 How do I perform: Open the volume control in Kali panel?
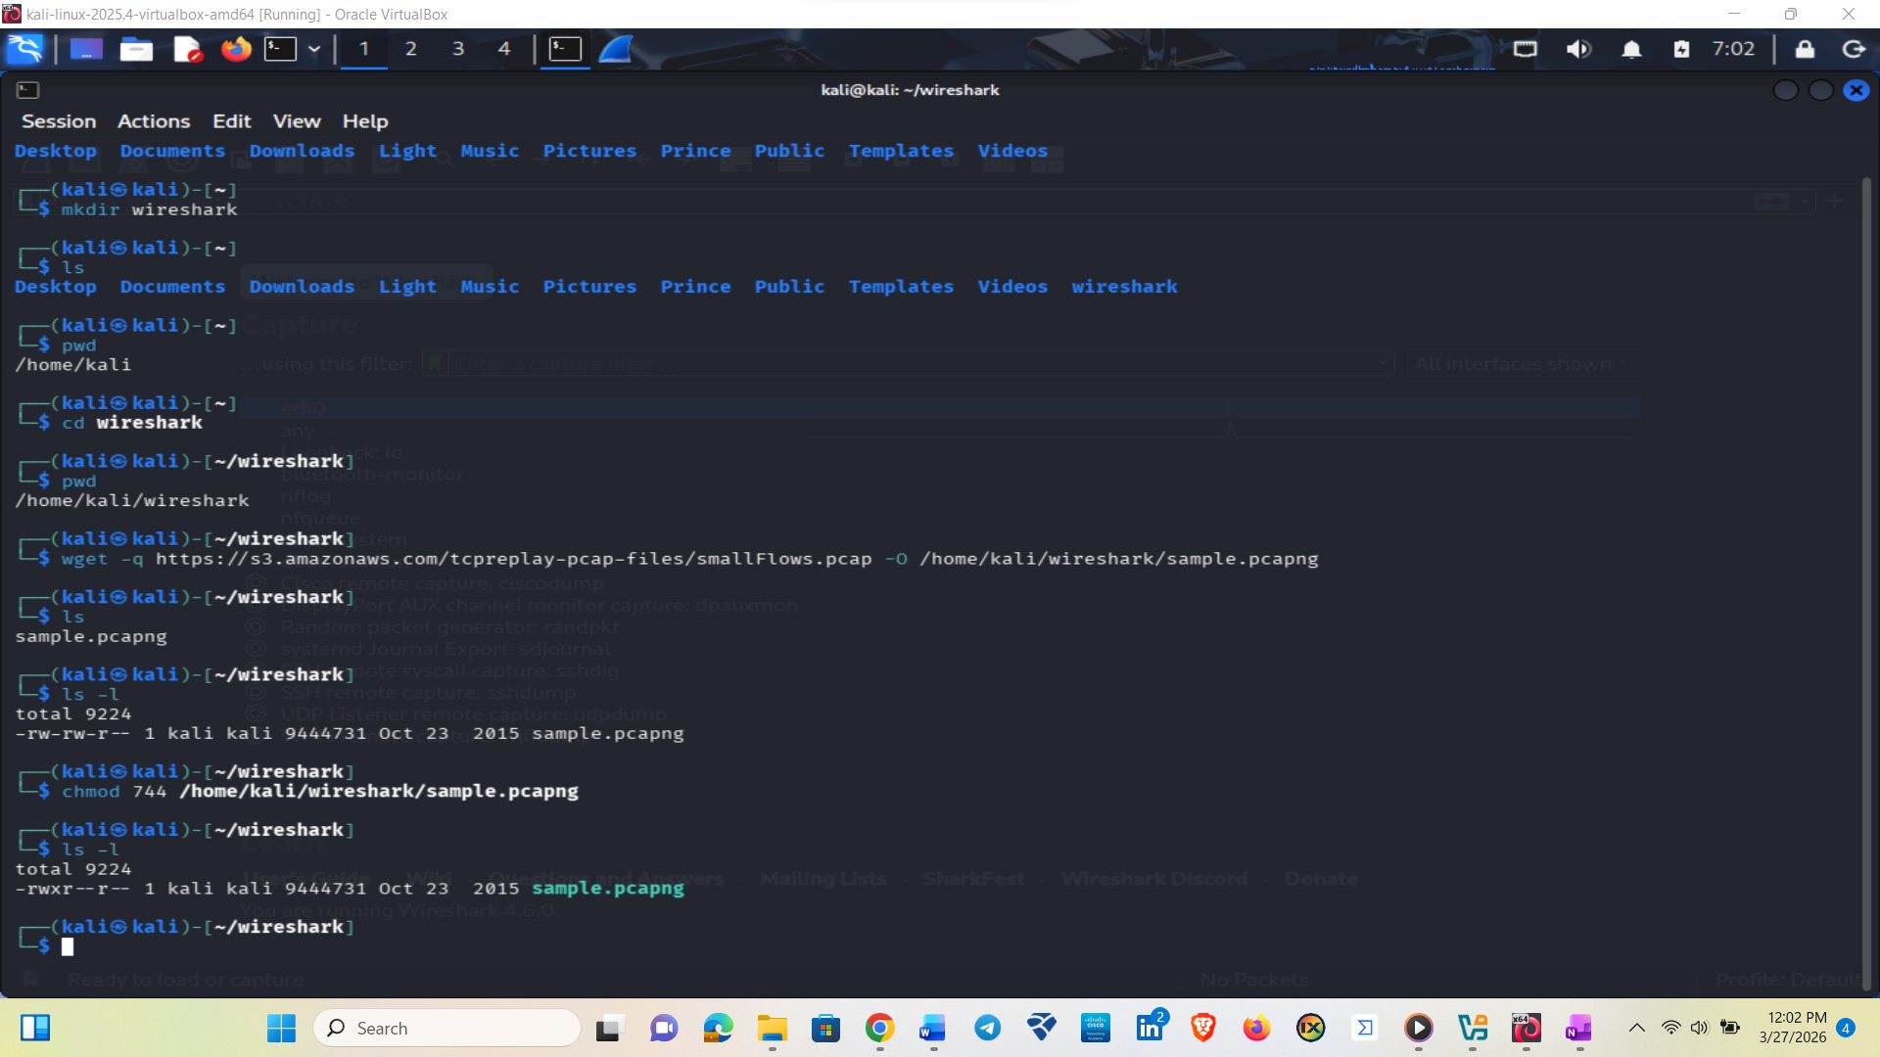(x=1578, y=49)
